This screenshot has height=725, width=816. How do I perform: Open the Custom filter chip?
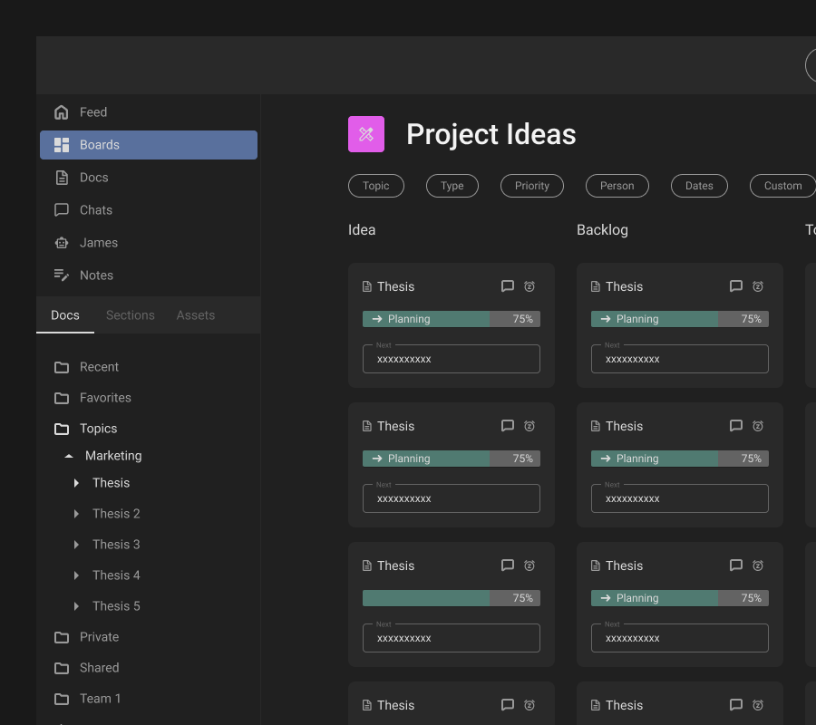pyautogui.click(x=782, y=186)
